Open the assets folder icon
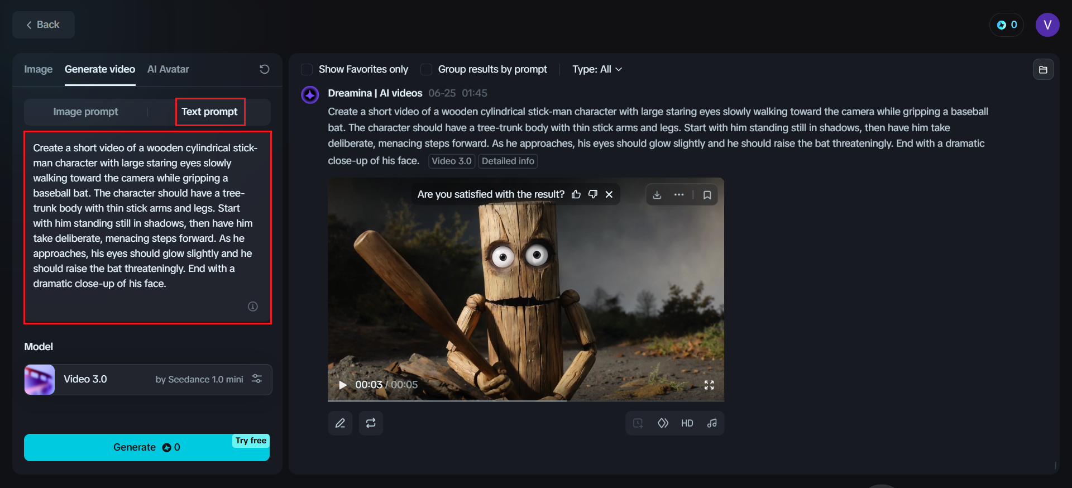The height and width of the screenshot is (488, 1072). (x=1043, y=70)
